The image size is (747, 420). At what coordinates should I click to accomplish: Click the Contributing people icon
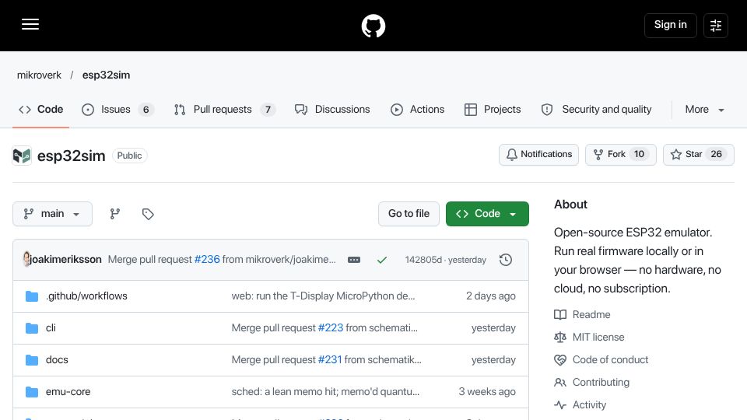tap(560, 383)
